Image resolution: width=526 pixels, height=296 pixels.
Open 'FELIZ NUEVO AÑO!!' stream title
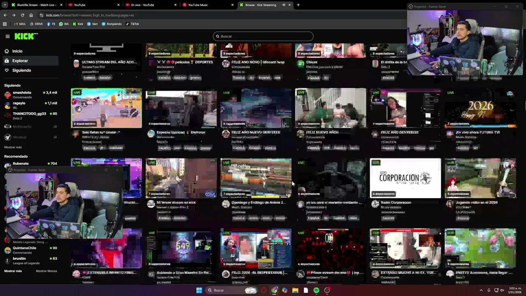[322, 132]
